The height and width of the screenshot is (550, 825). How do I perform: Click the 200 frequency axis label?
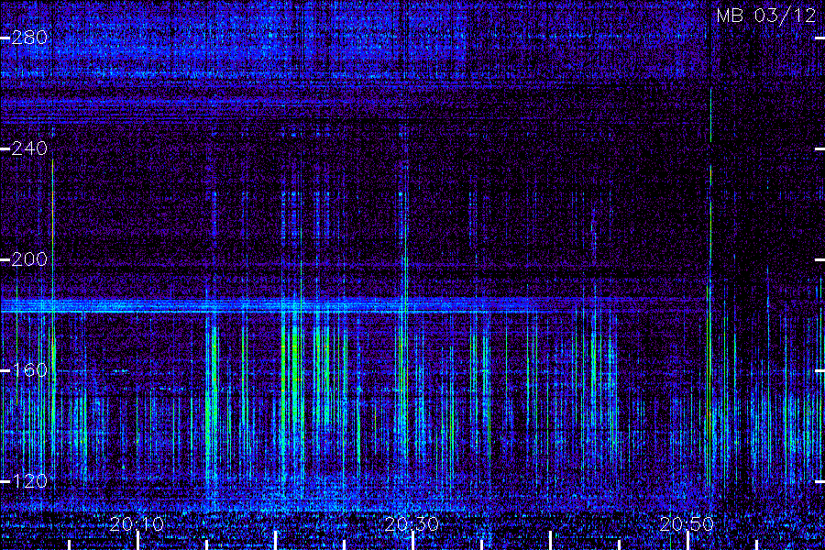pos(29,259)
